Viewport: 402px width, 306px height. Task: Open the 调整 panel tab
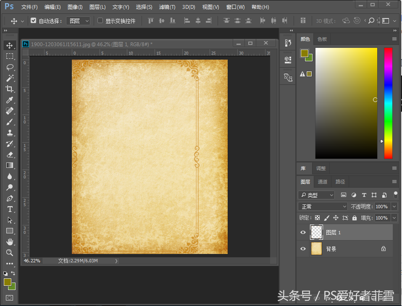coord(321,168)
